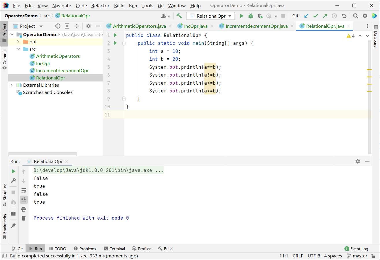Click the Git rollback icon
380x260 pixels.
344,16
